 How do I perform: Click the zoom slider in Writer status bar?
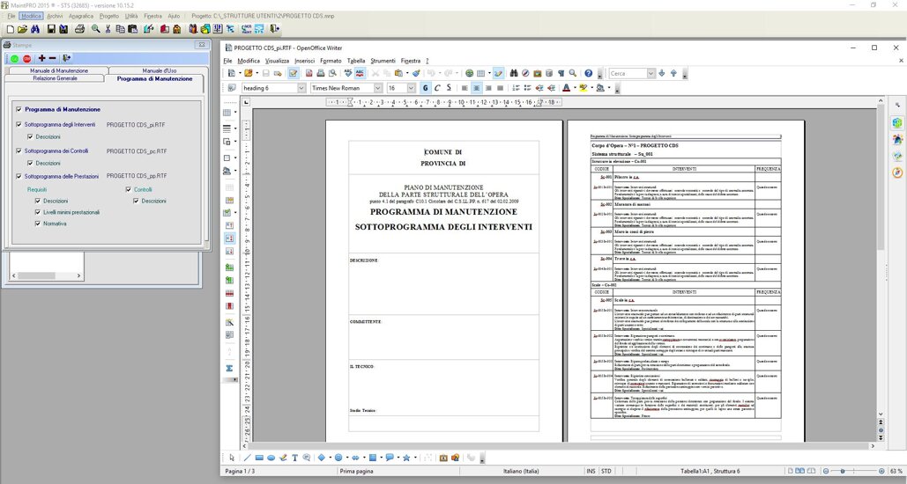[x=844, y=472]
